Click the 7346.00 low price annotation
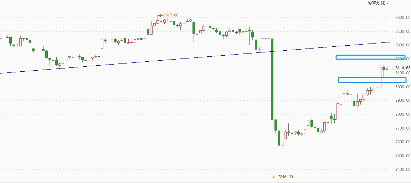 coord(285,177)
